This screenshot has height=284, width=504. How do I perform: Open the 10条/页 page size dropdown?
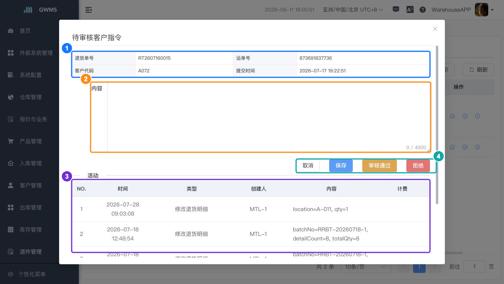(x=366, y=267)
